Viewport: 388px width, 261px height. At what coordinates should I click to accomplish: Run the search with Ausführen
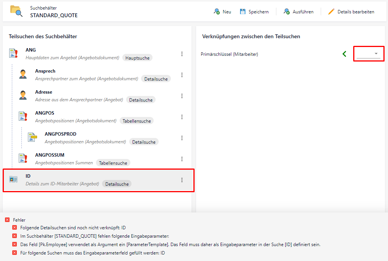coord(299,11)
